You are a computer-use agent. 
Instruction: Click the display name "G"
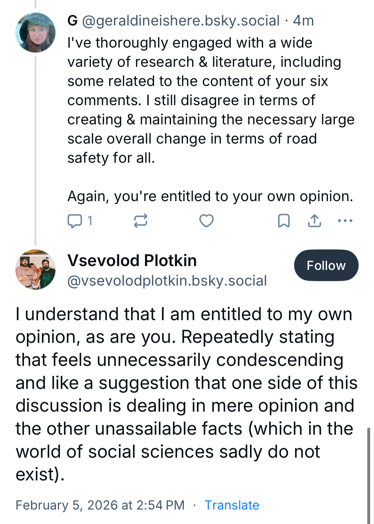(x=73, y=21)
